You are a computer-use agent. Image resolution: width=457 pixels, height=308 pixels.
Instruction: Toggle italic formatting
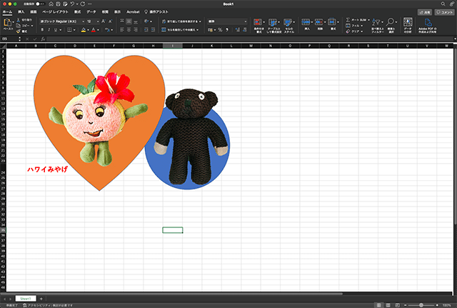click(x=50, y=31)
